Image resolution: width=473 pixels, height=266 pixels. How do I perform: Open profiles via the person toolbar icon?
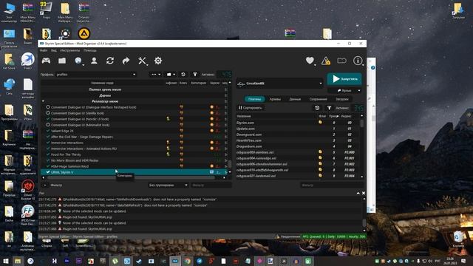point(94,61)
